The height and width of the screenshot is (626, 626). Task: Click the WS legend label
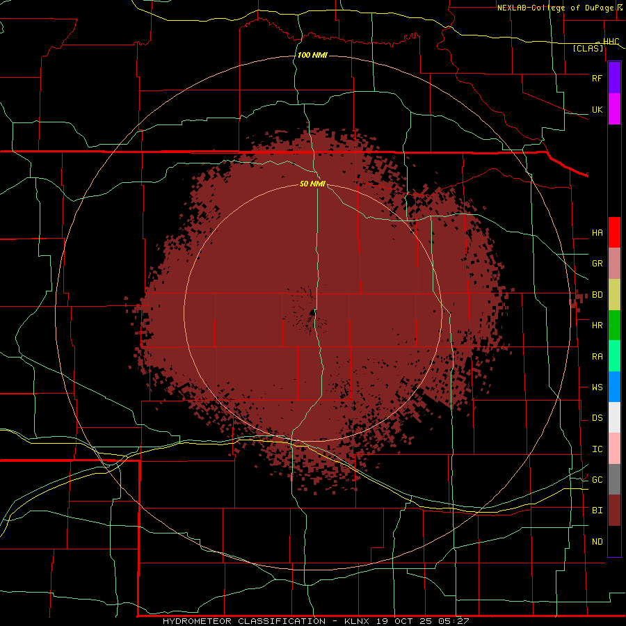coord(597,387)
